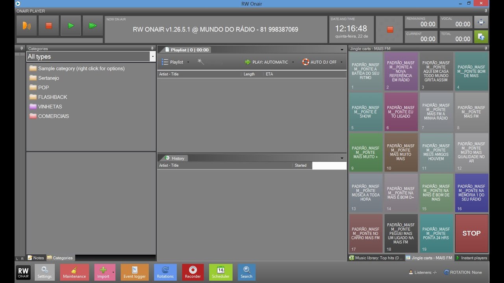Open the Scheduler calendar
The width and height of the screenshot is (504, 283).
[x=220, y=272]
